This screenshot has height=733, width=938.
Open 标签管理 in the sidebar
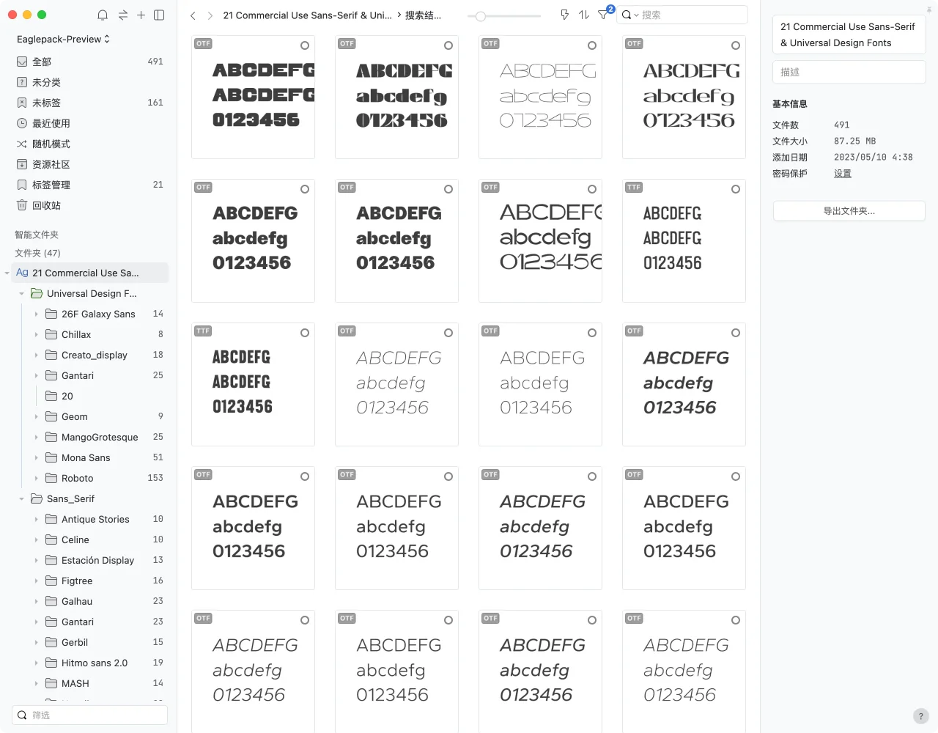click(x=51, y=185)
